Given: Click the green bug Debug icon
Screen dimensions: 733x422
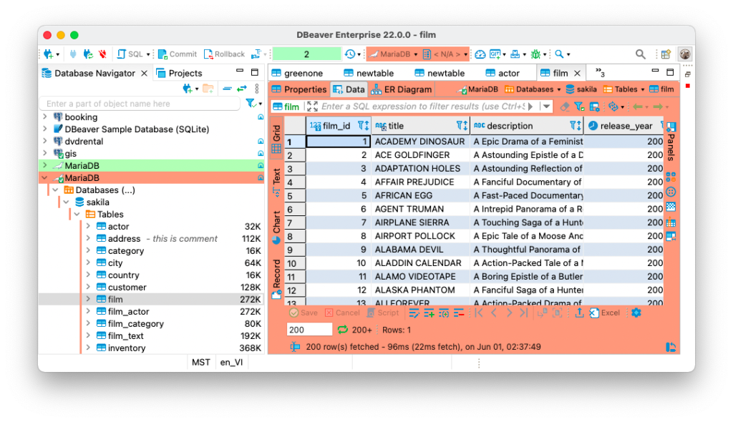Looking at the screenshot, I should (535, 54).
